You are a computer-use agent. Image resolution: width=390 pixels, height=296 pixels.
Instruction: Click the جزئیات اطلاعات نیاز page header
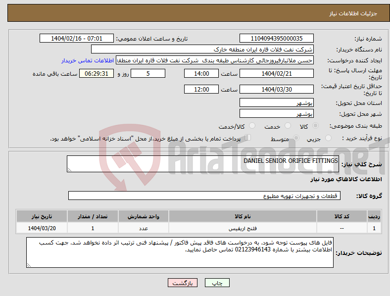(353, 13)
